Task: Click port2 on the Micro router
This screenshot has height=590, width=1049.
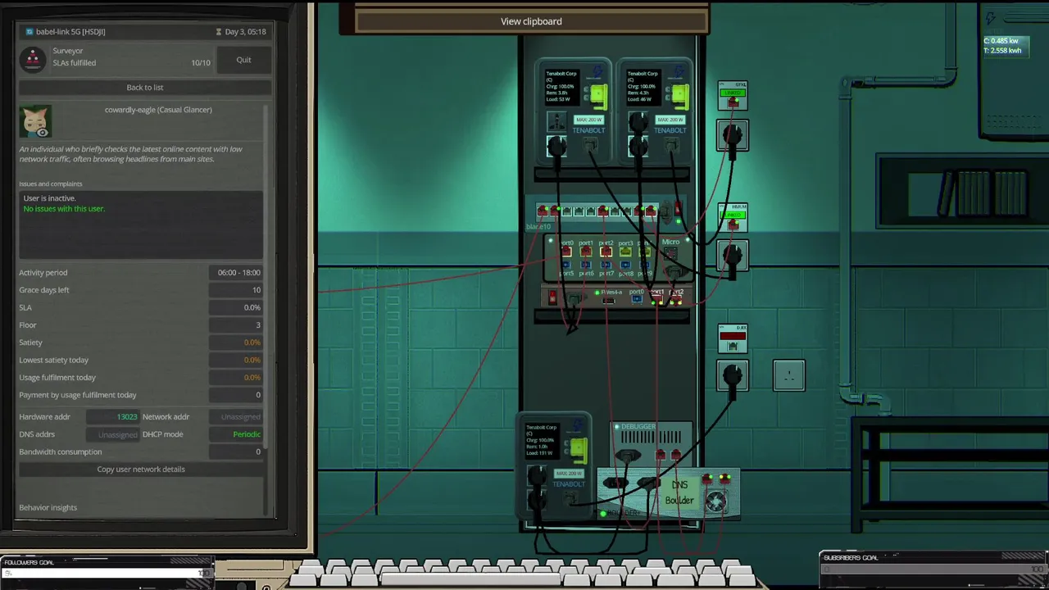Action: (606, 252)
